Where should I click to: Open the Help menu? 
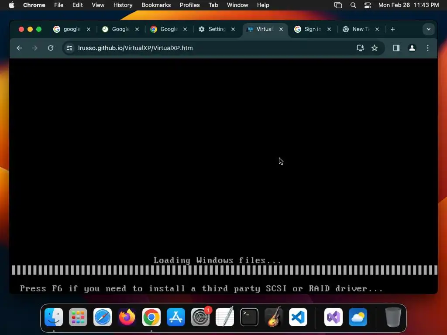(263, 5)
